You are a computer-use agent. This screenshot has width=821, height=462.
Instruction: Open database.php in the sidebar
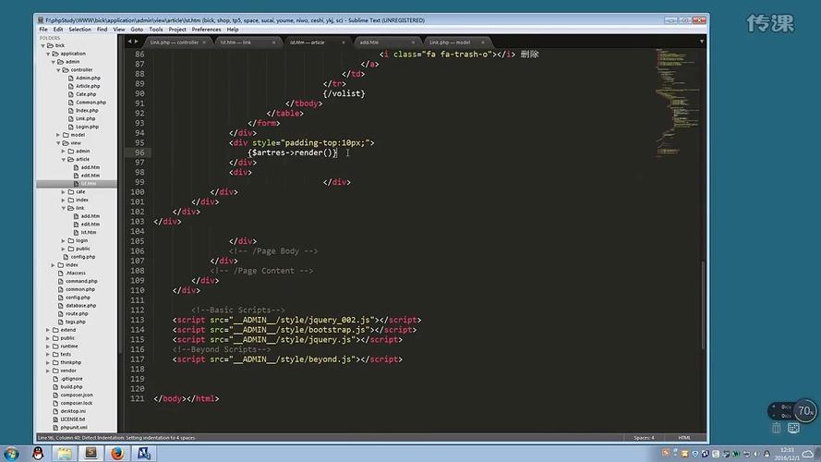(x=80, y=305)
